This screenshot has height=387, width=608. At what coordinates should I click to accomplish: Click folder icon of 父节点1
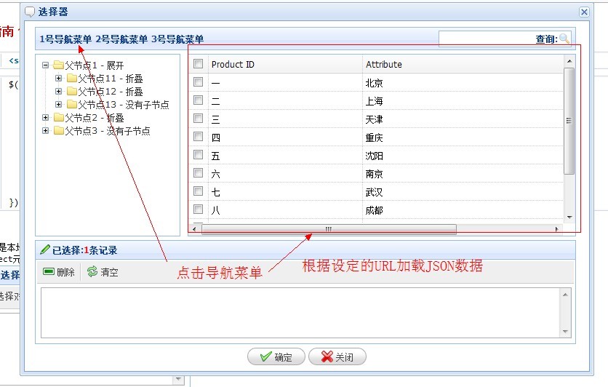pos(58,65)
